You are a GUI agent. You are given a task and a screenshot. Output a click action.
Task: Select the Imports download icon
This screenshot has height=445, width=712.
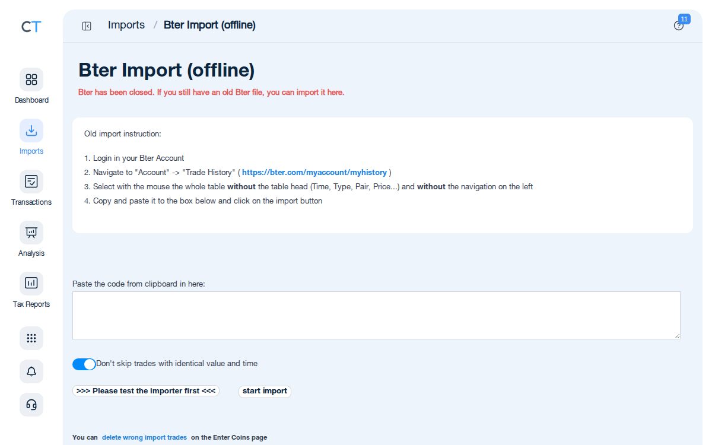pyautogui.click(x=31, y=131)
